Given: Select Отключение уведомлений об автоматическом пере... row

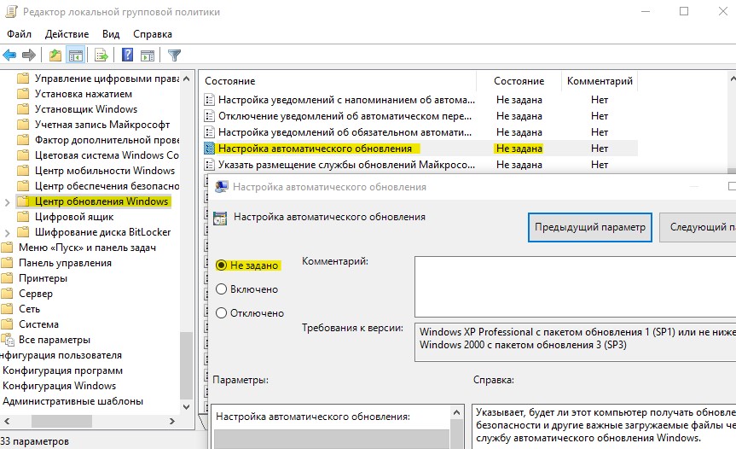Looking at the screenshot, I should pos(420,116).
